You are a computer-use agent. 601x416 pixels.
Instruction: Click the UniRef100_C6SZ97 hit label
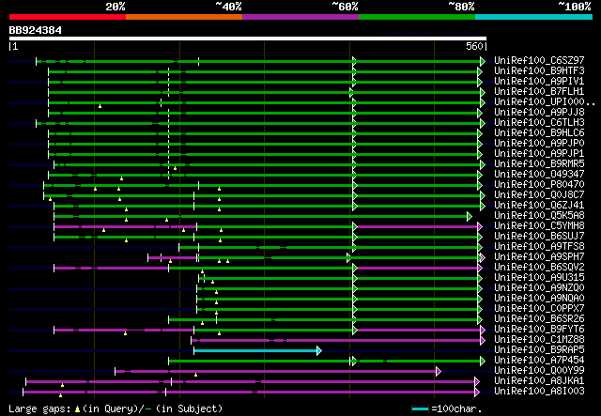coord(539,61)
